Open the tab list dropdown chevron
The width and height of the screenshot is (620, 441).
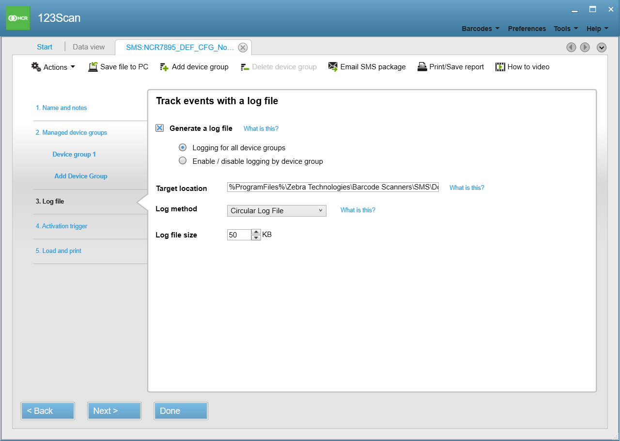click(602, 47)
